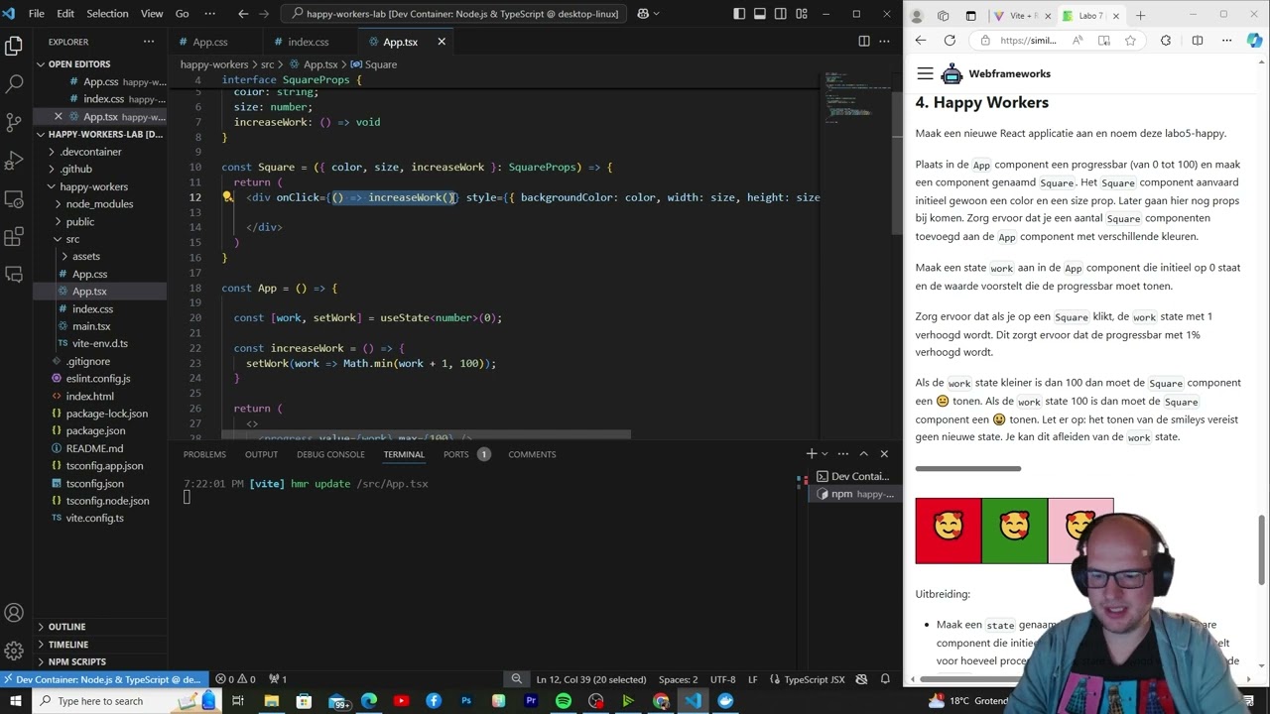
Task: Open the Explorer view in activity bar
Action: tap(14, 46)
